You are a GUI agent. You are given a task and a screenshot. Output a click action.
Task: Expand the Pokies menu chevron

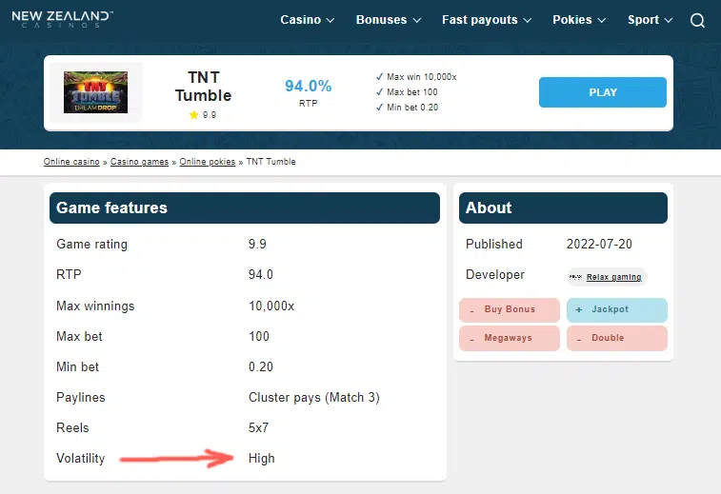(601, 20)
